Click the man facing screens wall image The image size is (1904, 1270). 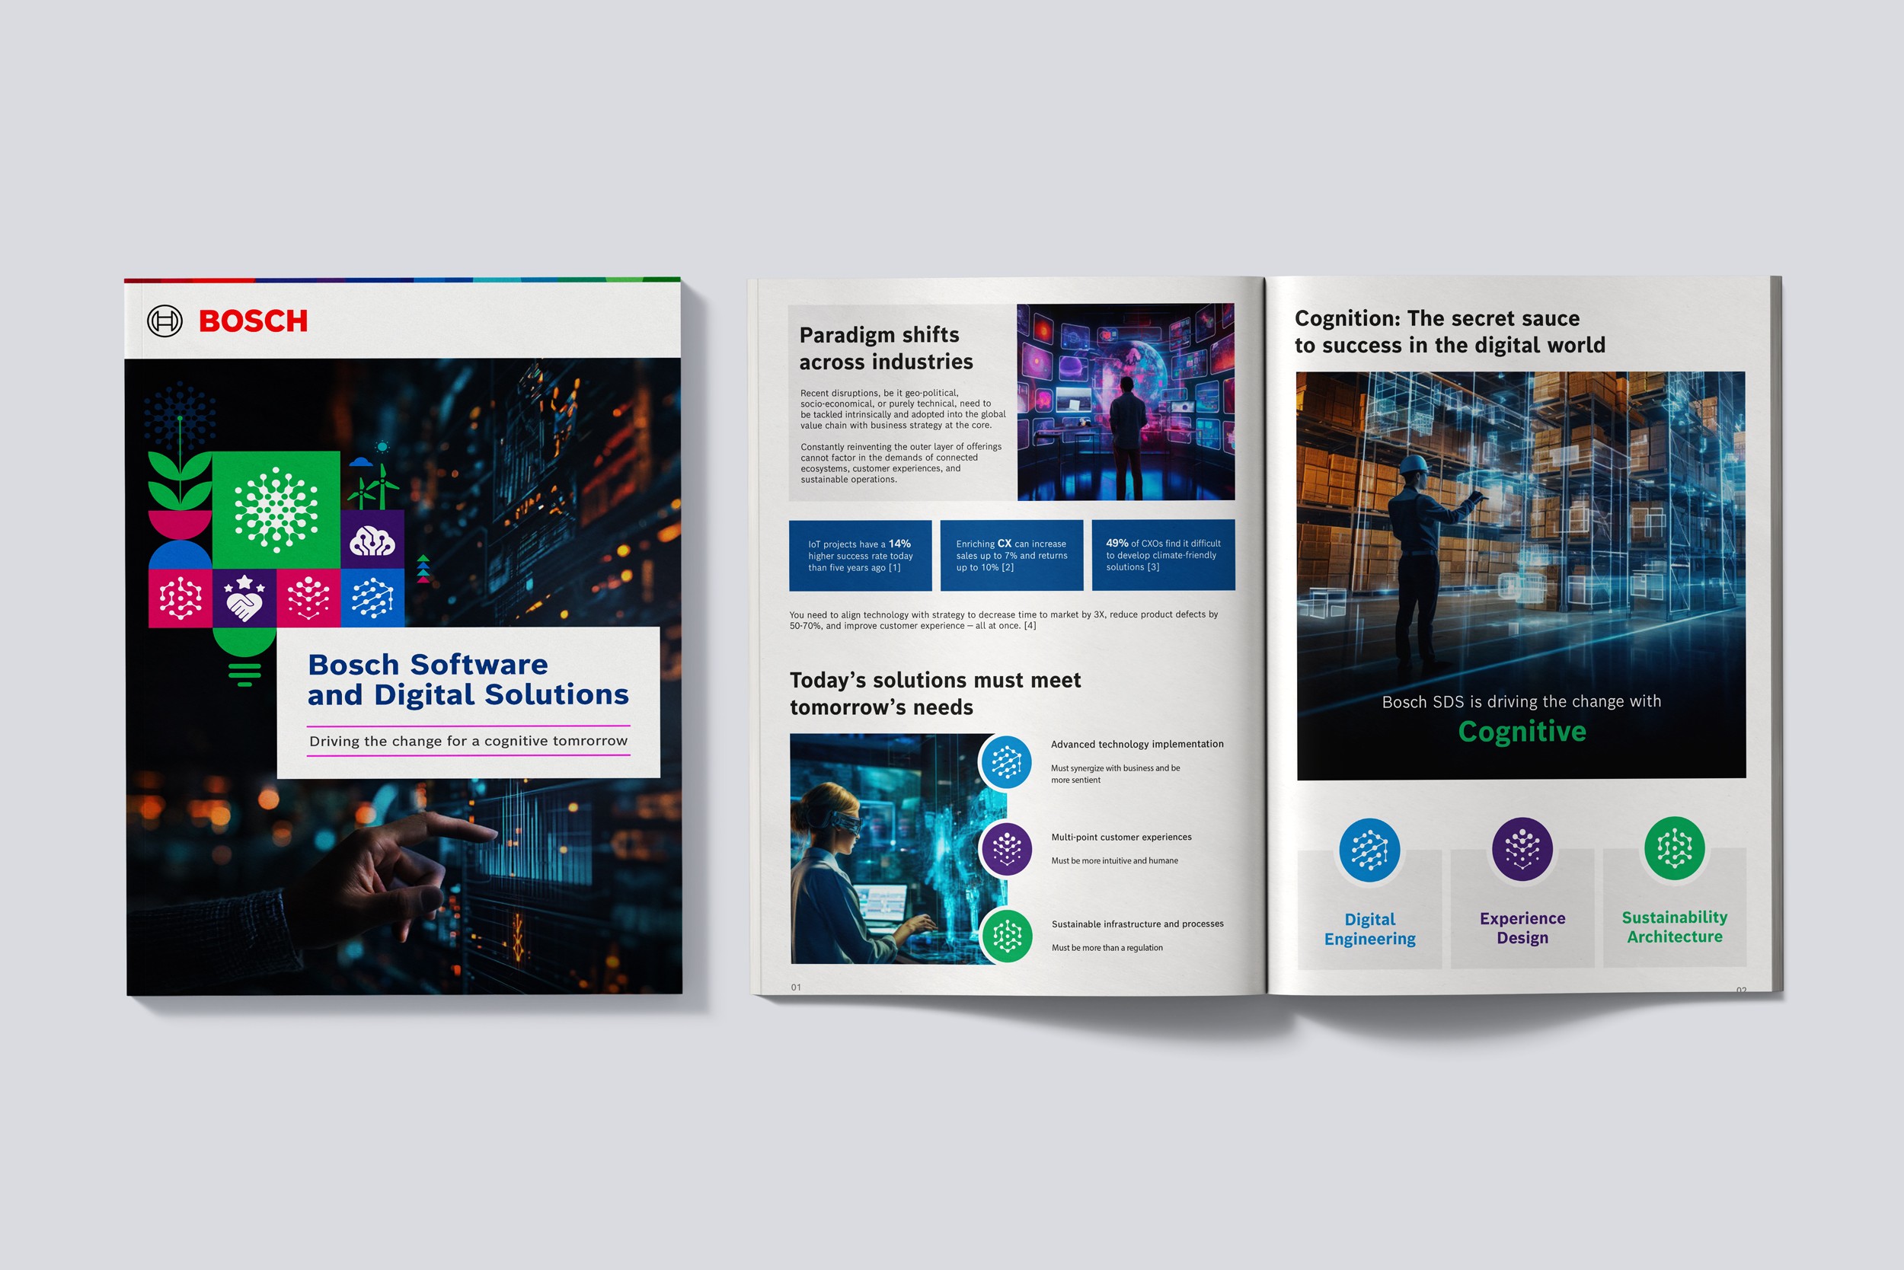tap(1126, 402)
